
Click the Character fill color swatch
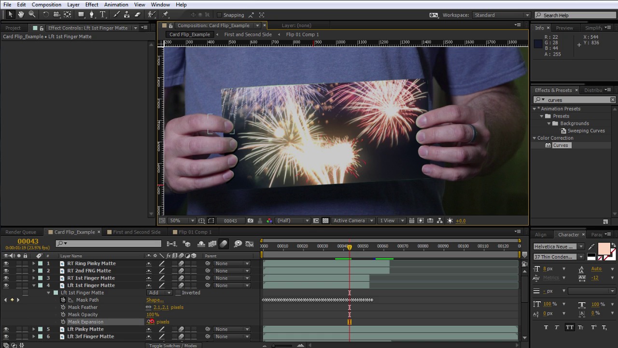pos(604,249)
